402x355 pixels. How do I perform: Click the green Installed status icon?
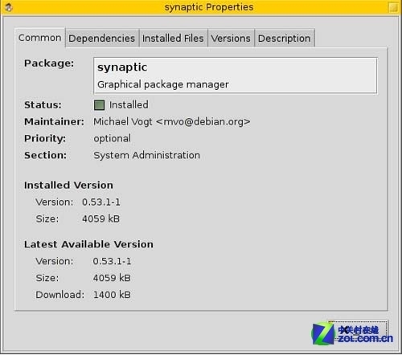click(99, 105)
